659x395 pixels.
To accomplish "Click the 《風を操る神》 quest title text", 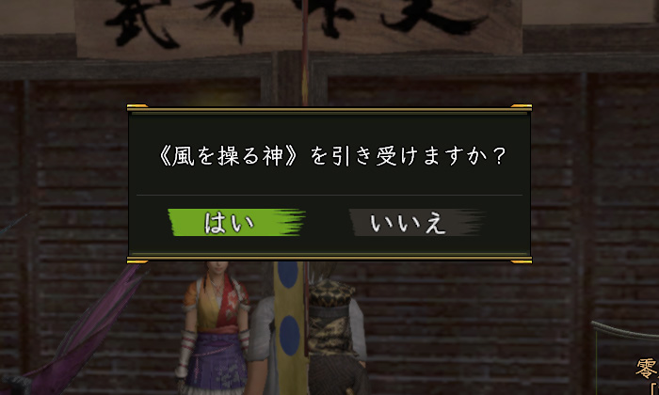I will (228, 156).
